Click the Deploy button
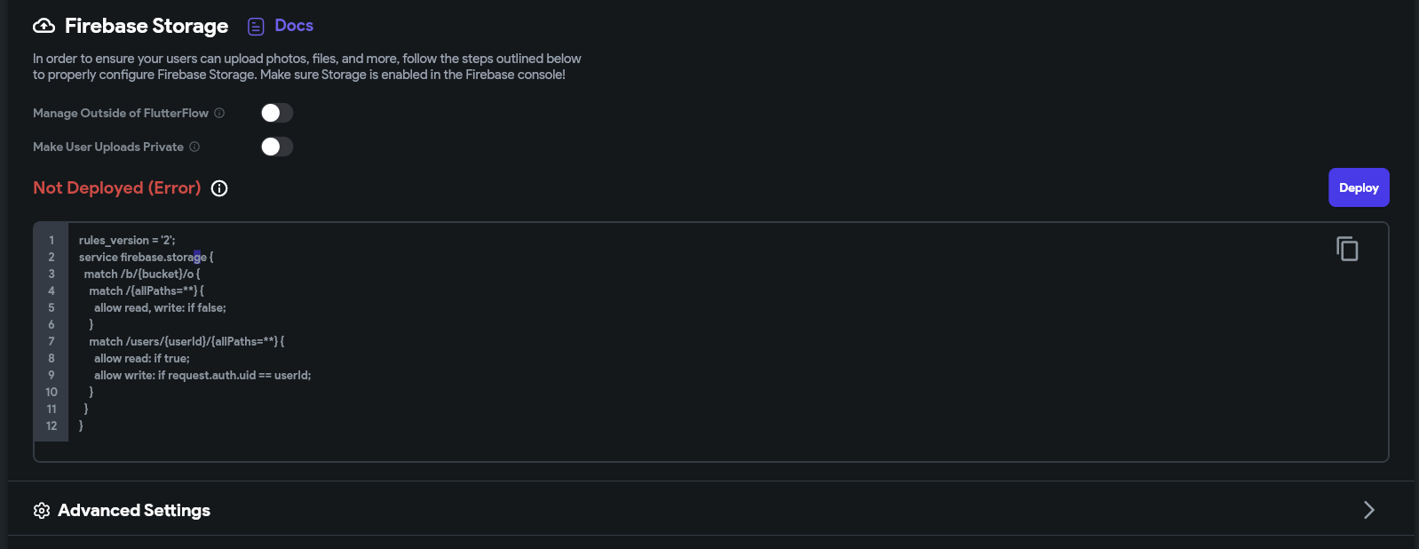This screenshot has width=1419, height=549. coord(1359,187)
